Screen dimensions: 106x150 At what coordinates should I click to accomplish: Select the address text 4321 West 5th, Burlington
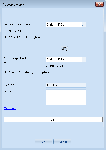click(22, 37)
